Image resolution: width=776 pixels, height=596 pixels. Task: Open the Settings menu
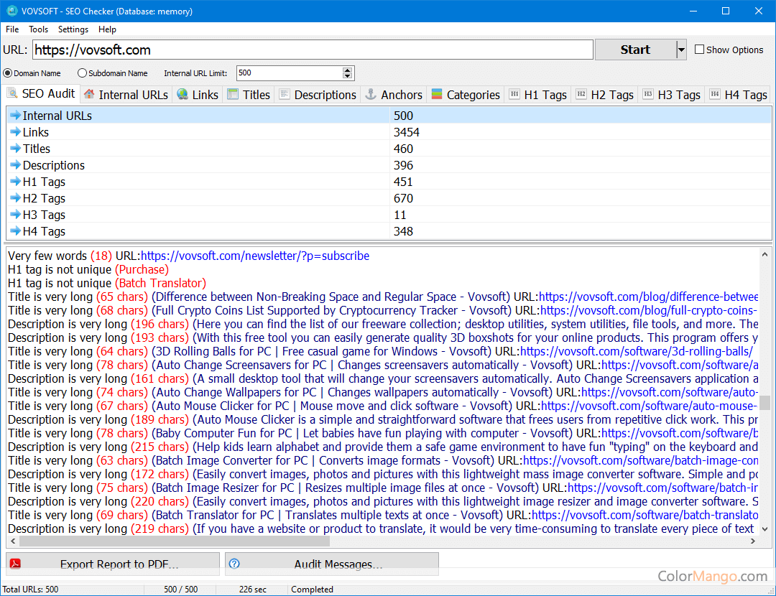(73, 29)
